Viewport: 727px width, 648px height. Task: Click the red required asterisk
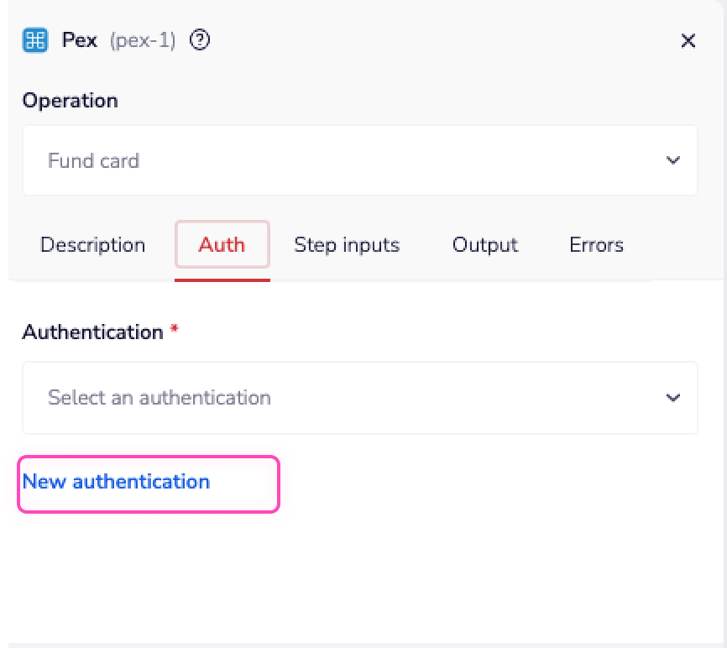175,331
